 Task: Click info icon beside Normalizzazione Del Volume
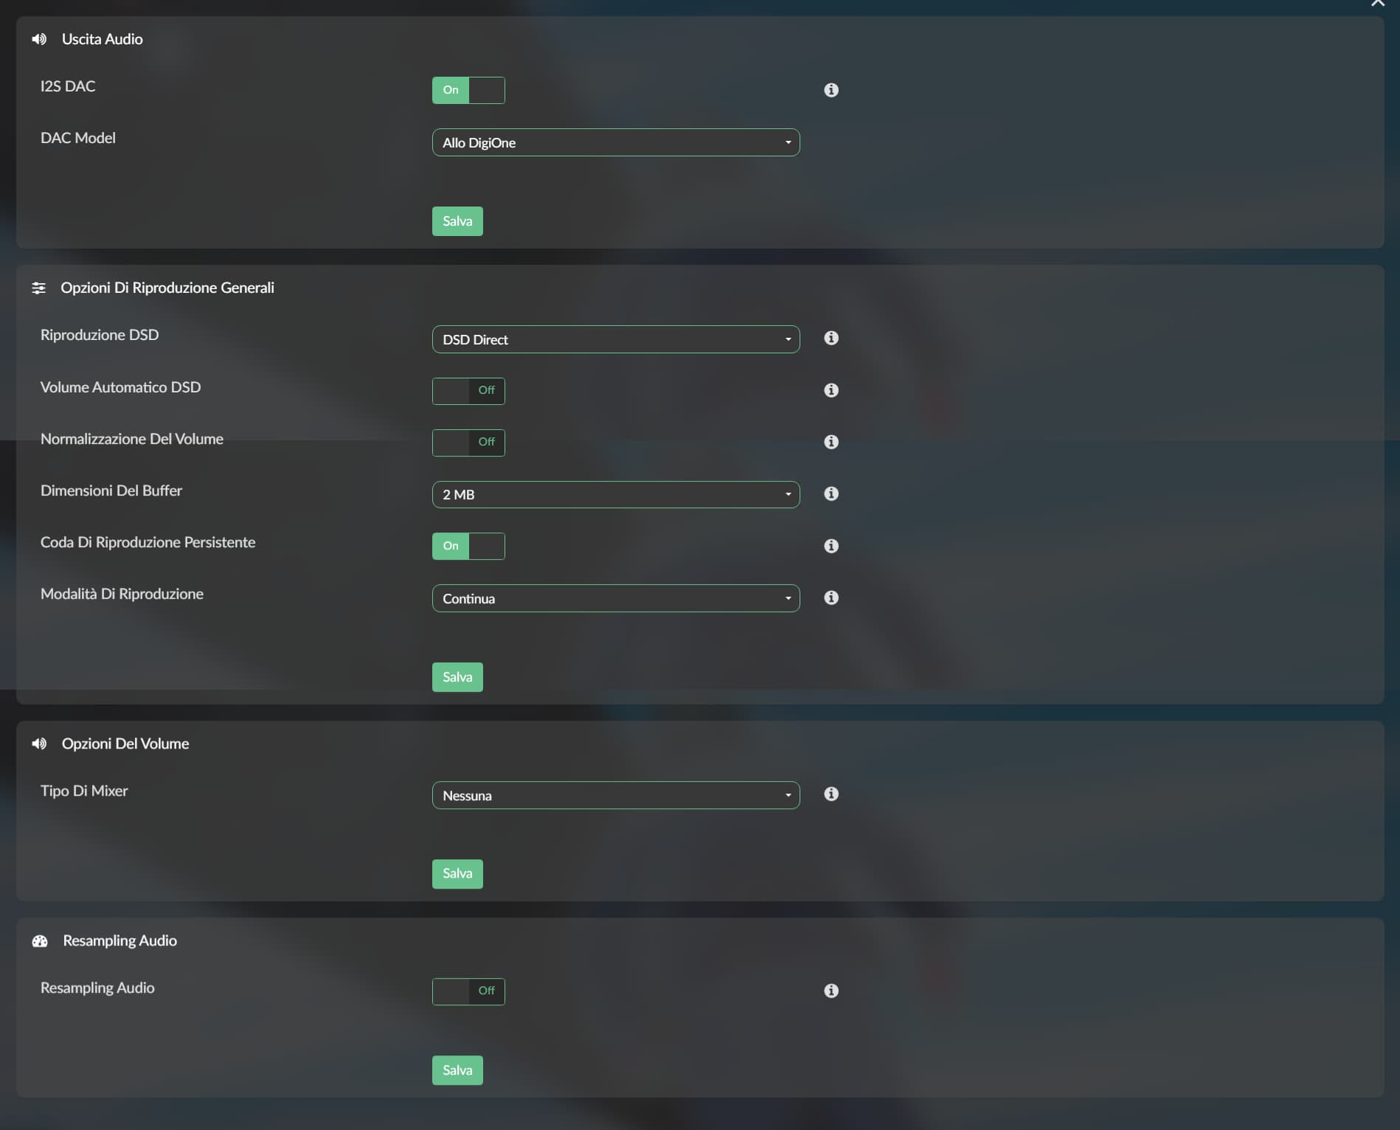(831, 442)
